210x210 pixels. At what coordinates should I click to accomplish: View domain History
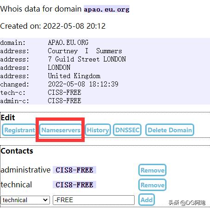(98, 130)
